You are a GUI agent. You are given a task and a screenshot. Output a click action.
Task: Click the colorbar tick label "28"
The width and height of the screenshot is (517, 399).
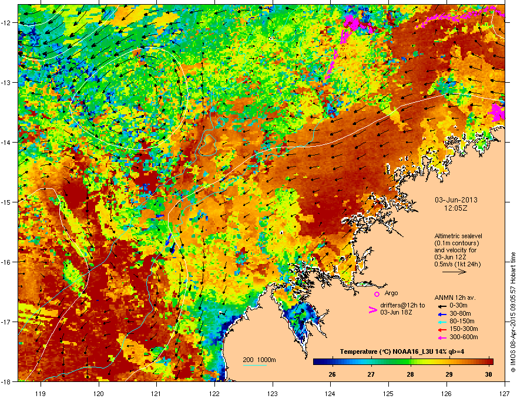(x=410, y=374)
